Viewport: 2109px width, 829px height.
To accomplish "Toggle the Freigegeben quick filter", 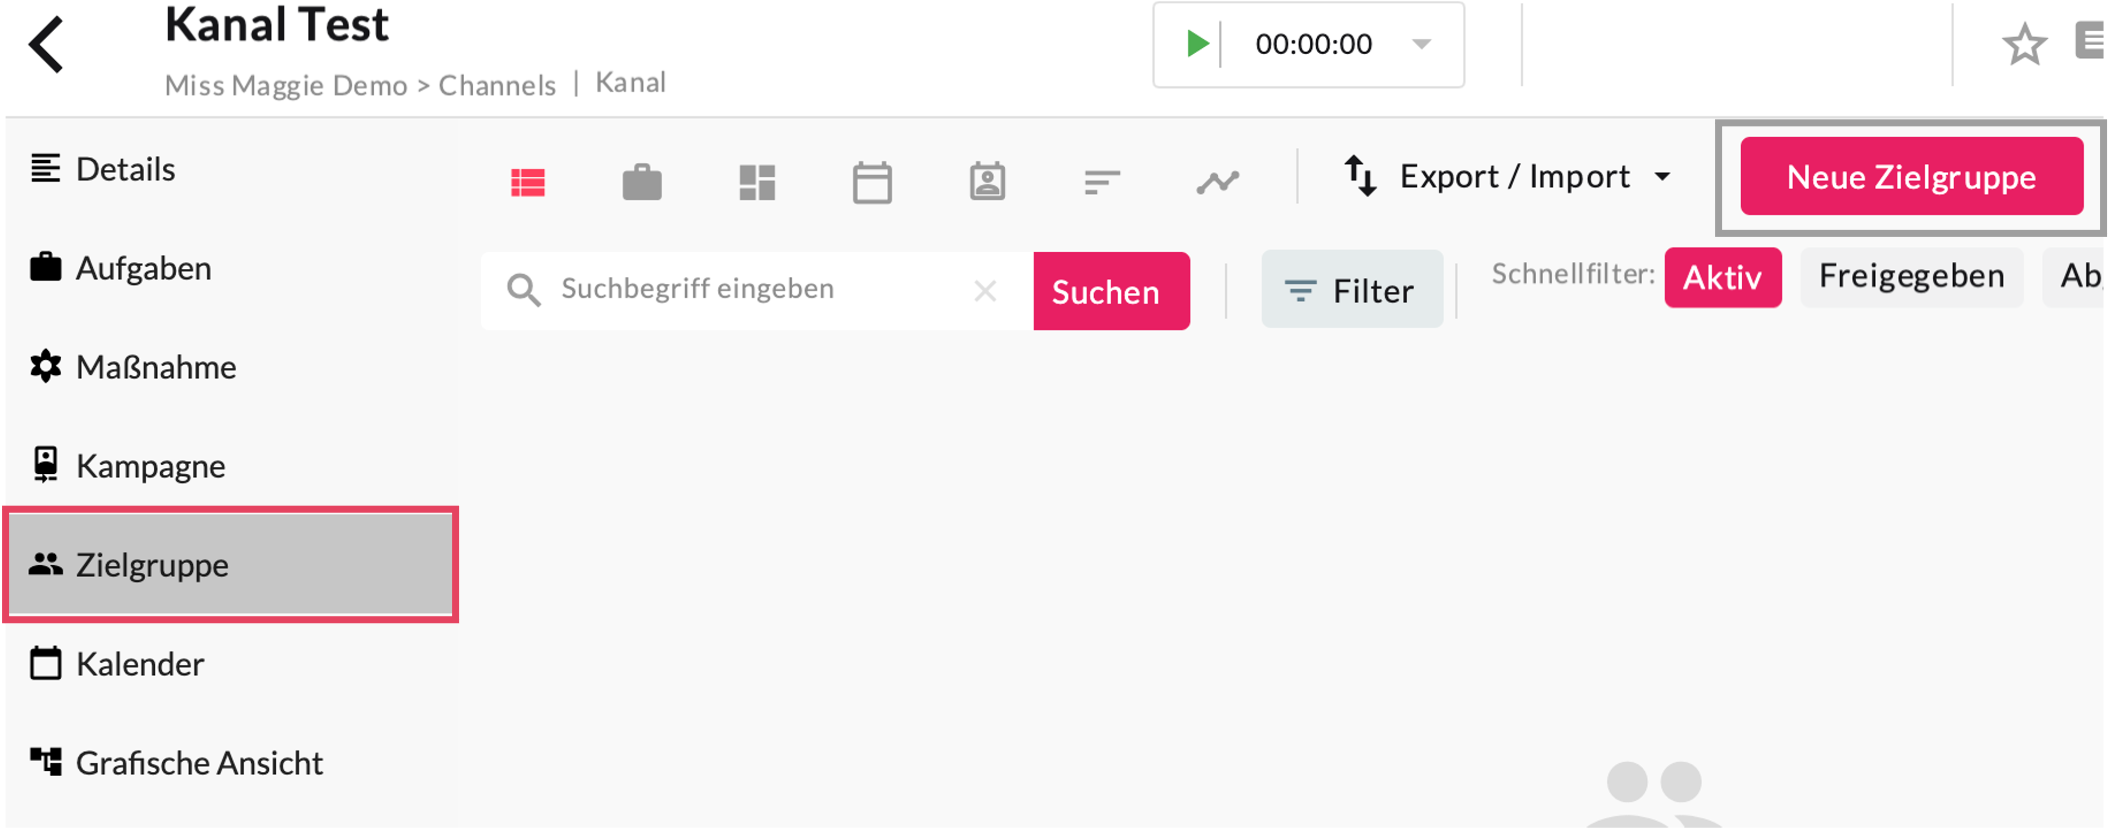I will click(1911, 278).
